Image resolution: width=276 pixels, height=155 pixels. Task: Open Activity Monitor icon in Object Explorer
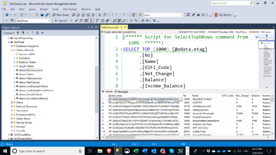(42, 33)
